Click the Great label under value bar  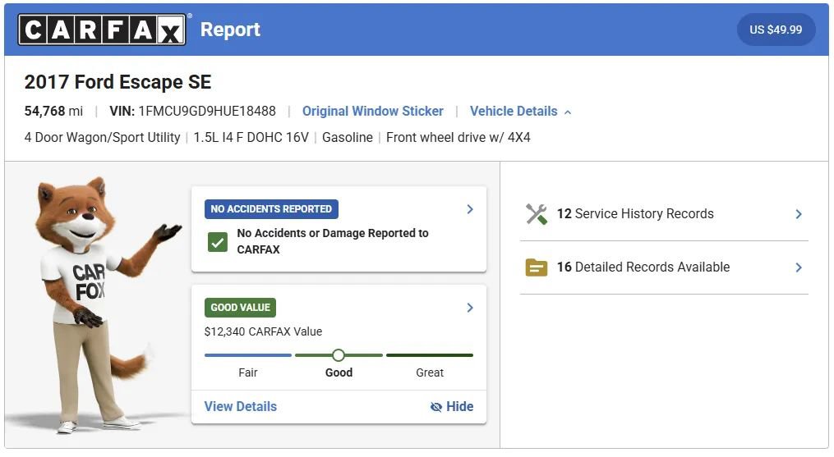pos(430,372)
